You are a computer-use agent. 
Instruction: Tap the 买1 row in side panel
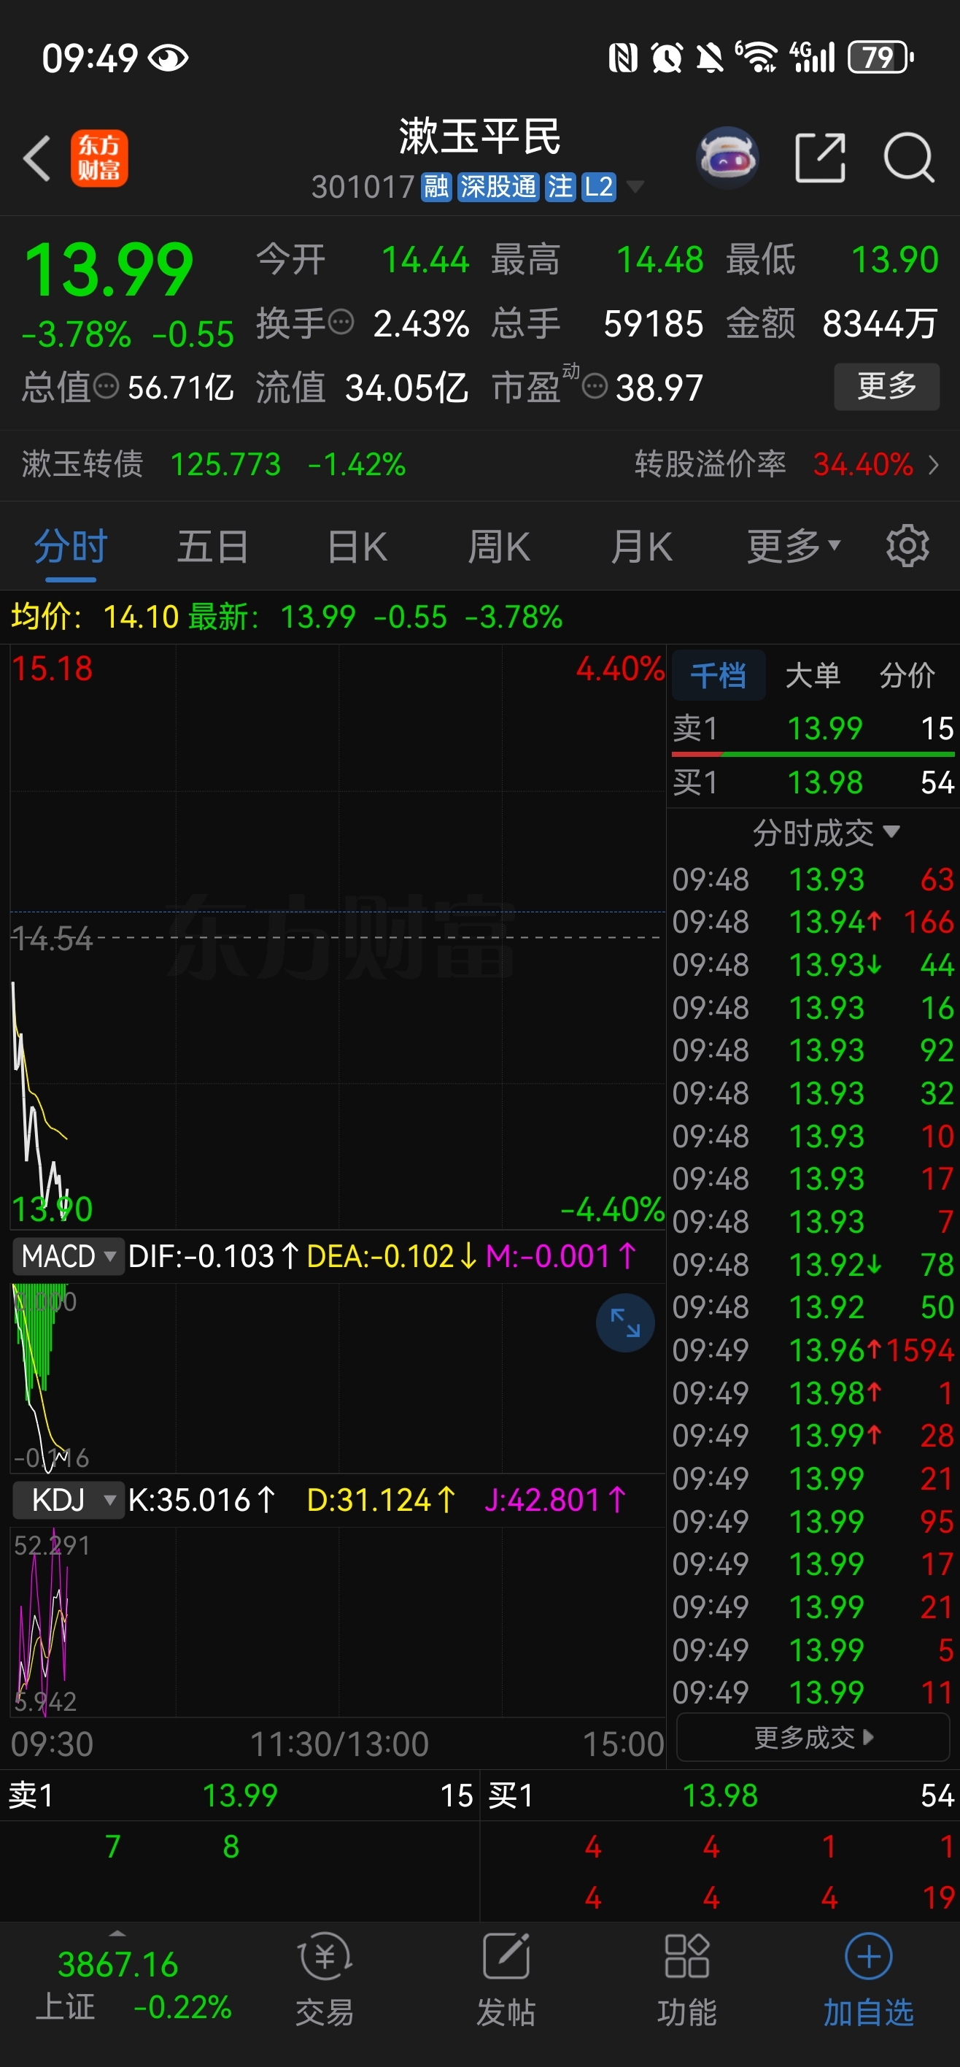coord(813,782)
